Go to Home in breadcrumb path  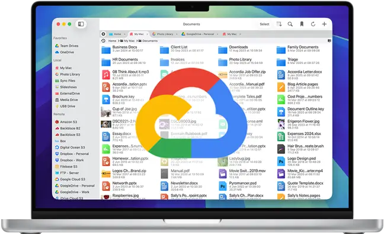tap(112, 41)
